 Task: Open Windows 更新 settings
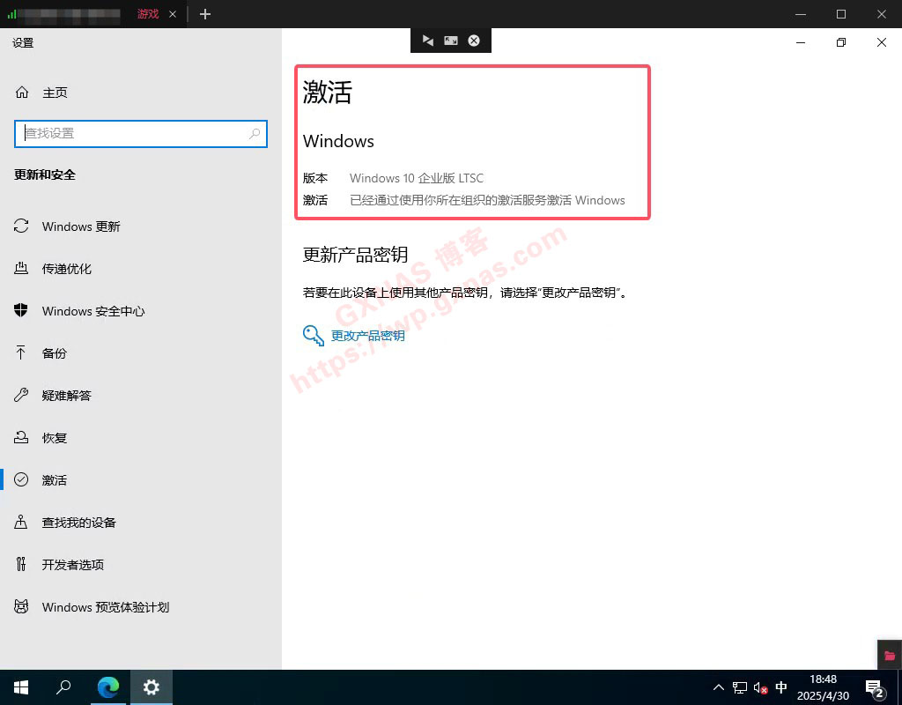pos(81,226)
